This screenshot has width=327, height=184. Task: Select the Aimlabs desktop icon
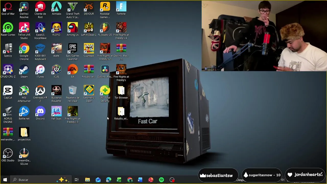click(56, 9)
